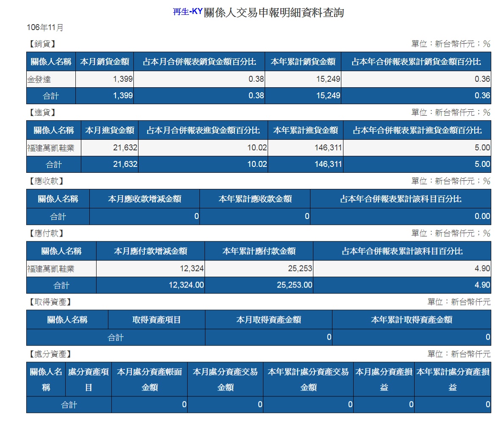Click the 本月處分資產帳面金額 column header

tap(149, 379)
